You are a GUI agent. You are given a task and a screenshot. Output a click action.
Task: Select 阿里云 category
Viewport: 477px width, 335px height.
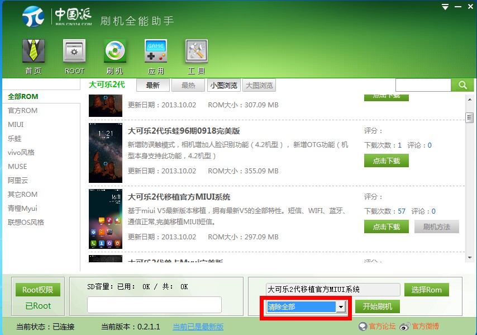(x=18, y=180)
